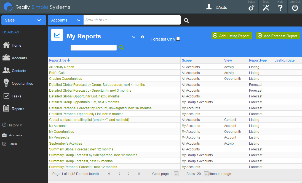Open the lines per page dropdown showing 20
The width and height of the screenshot is (302, 183).
(x=205, y=174)
